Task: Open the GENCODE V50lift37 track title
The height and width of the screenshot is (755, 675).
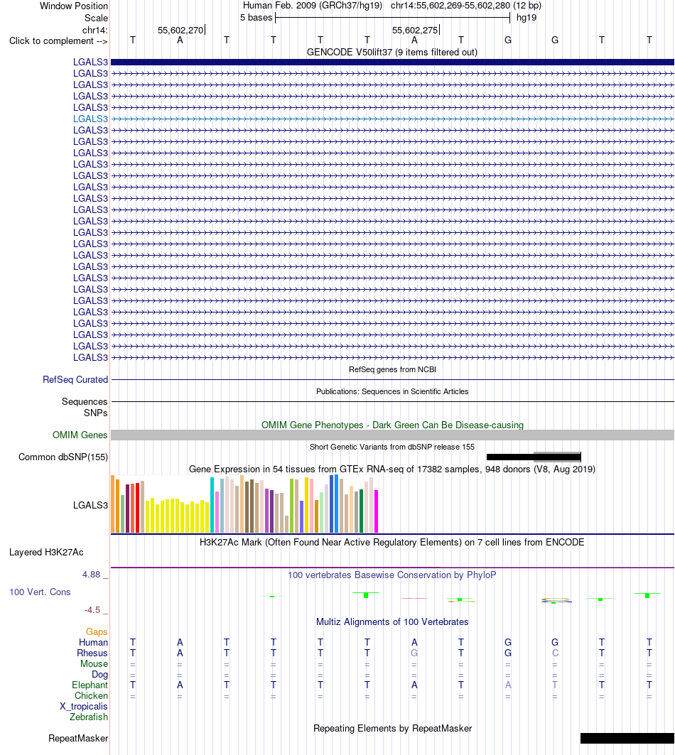Action: 392,52
